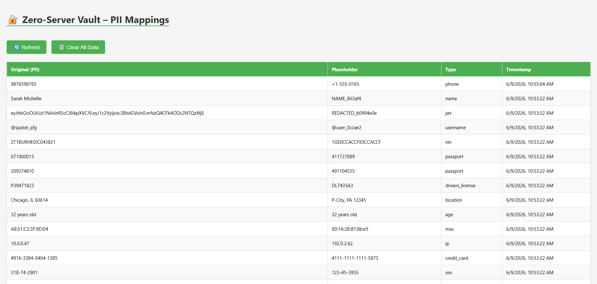597x284 pixels.
Task: Select the location Chicago, IL 60614
Action: (29, 200)
